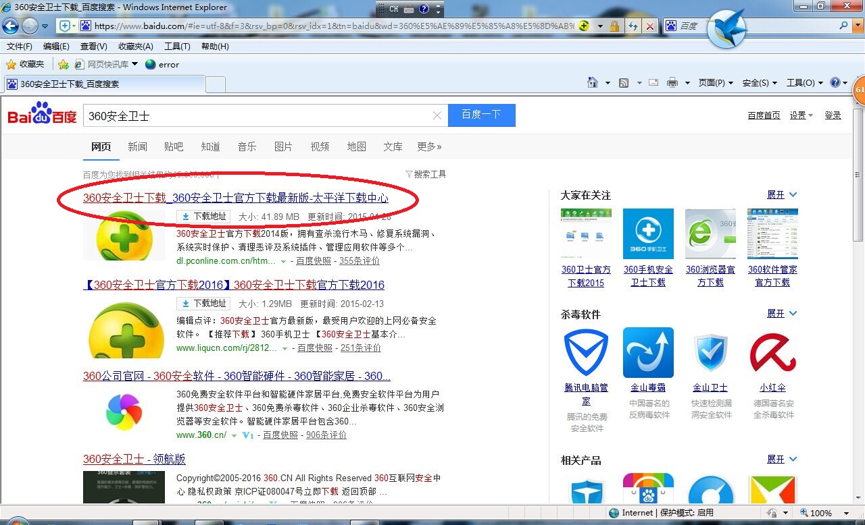Click the Stop loading red X icon
The width and height of the screenshot is (865, 525).
click(649, 26)
